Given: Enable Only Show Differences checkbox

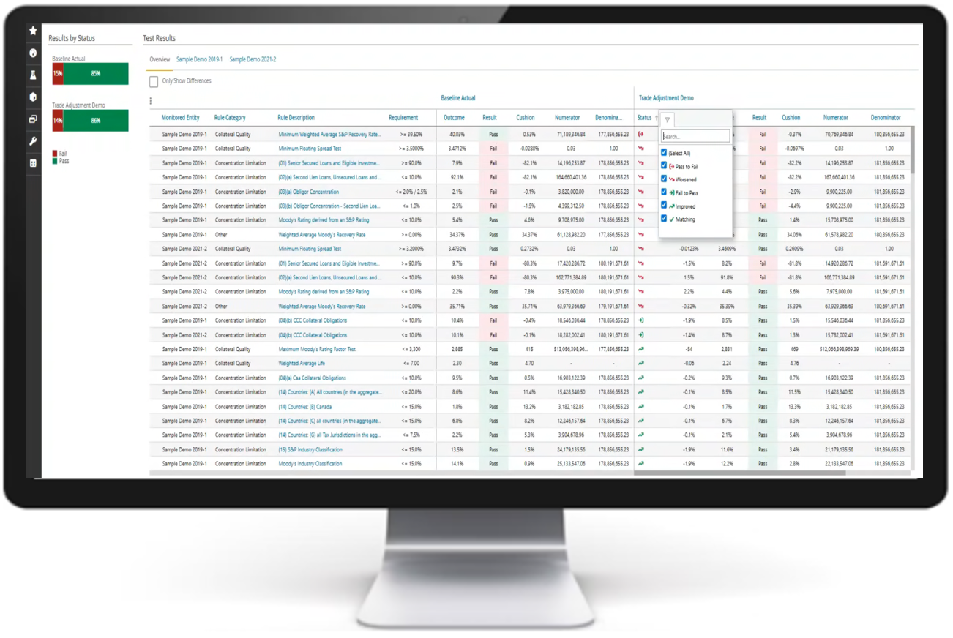Looking at the screenshot, I should [154, 81].
